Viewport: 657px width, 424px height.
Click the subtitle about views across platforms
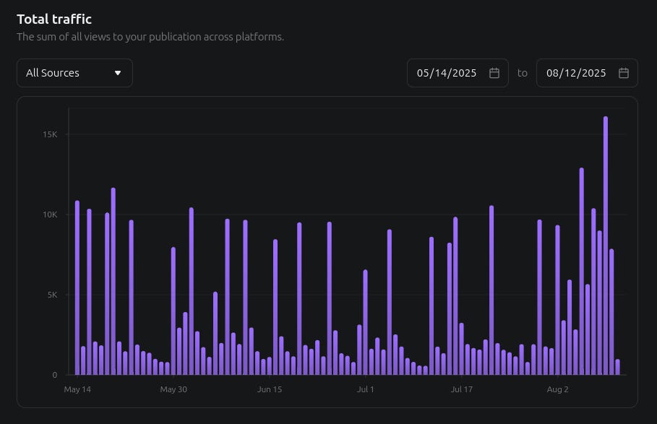coord(150,37)
